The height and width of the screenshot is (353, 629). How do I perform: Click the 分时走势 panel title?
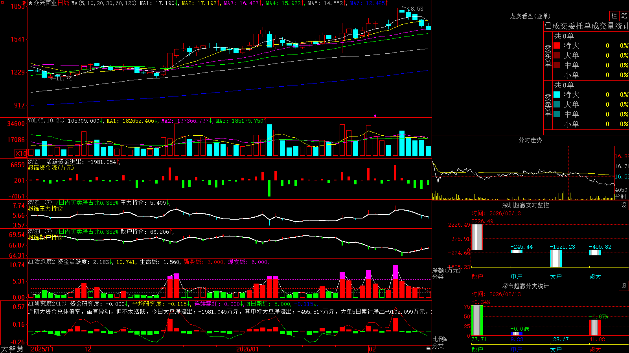530,140
